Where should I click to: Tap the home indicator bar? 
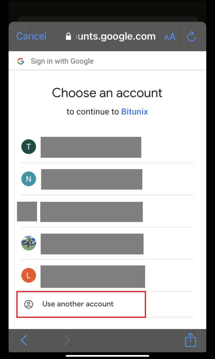coord(107,355)
